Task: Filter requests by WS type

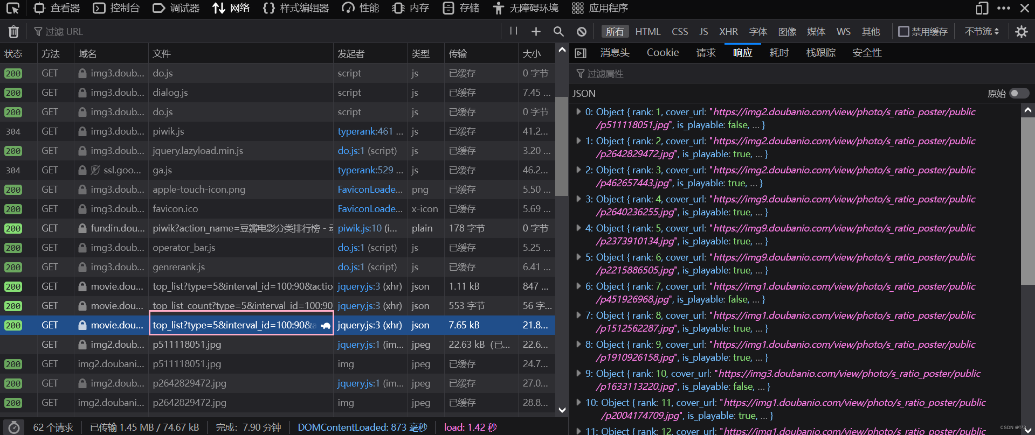Action: tap(844, 32)
